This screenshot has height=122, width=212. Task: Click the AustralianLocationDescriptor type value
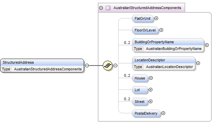click(x=169, y=67)
